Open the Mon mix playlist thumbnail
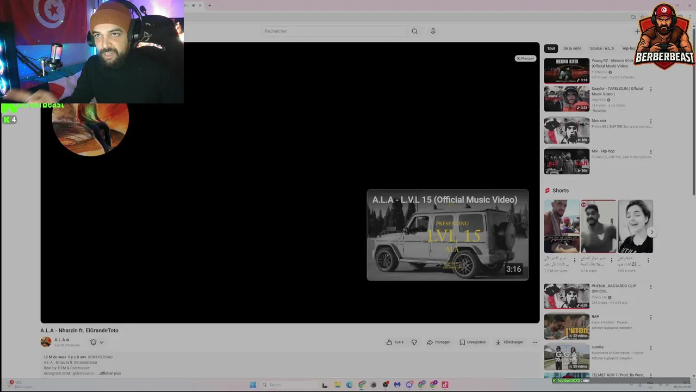 (567, 131)
